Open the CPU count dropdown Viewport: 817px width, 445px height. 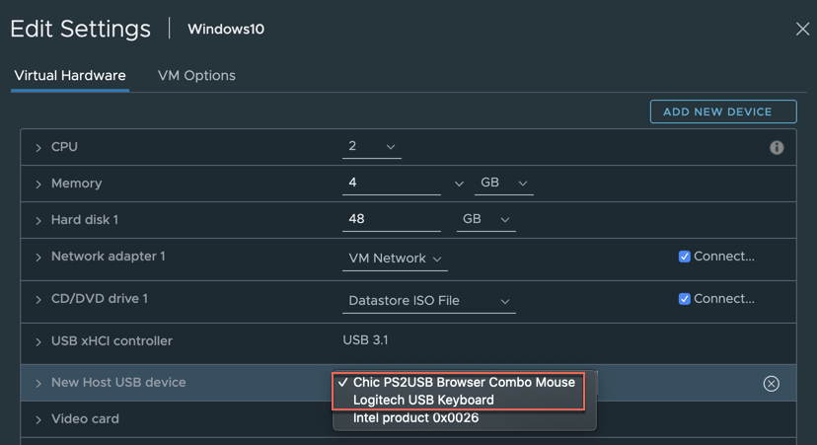click(372, 147)
